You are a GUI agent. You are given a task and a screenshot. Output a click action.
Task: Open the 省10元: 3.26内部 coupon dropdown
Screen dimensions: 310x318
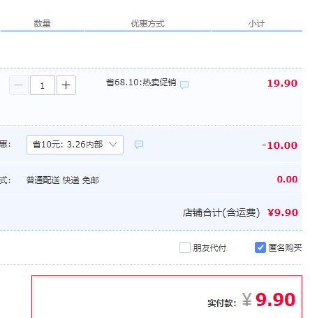[75, 145]
